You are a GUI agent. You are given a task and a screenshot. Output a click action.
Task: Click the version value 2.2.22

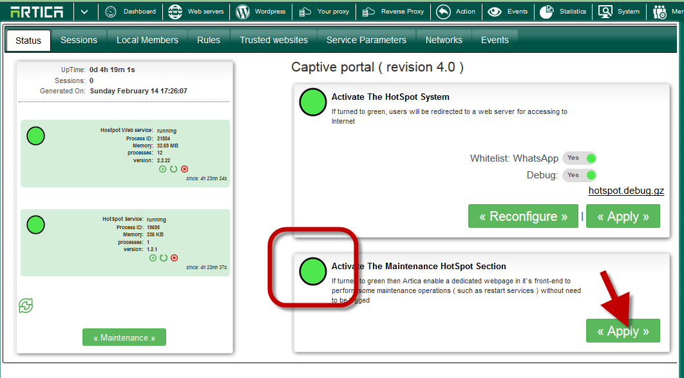point(164,160)
